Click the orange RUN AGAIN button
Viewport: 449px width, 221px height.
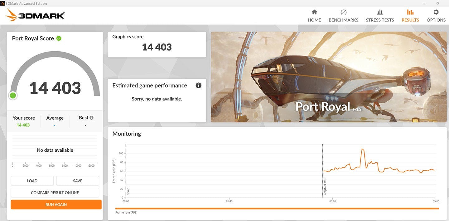coord(56,205)
